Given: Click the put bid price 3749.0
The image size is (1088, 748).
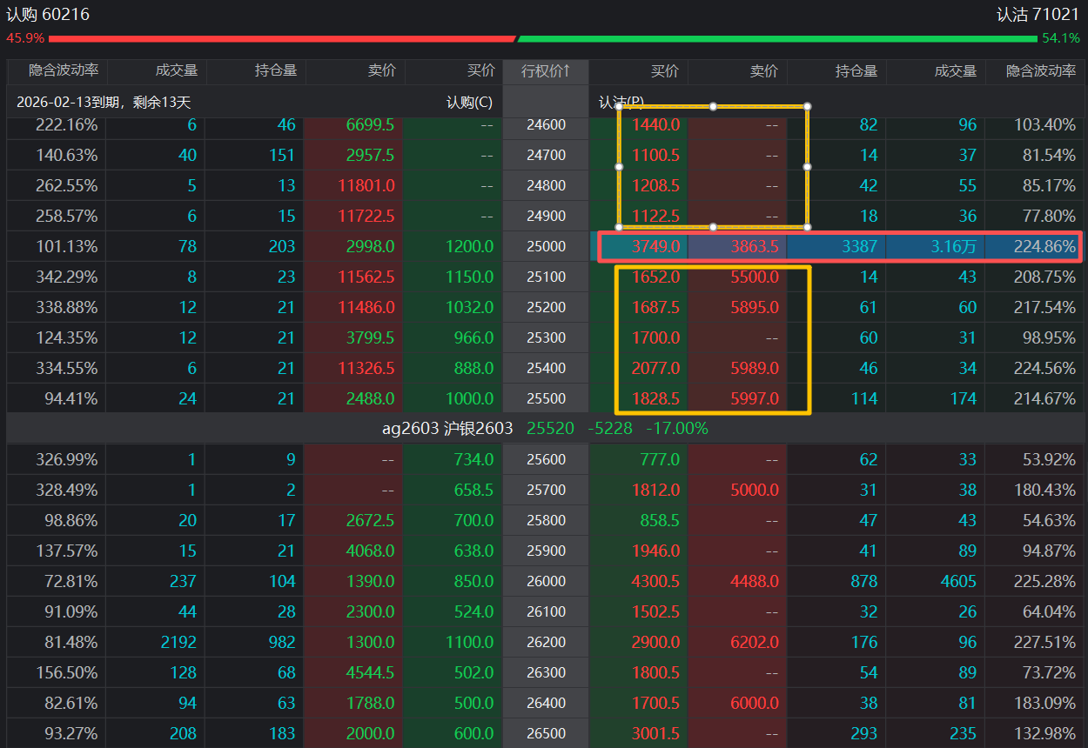Looking at the screenshot, I should point(655,246).
